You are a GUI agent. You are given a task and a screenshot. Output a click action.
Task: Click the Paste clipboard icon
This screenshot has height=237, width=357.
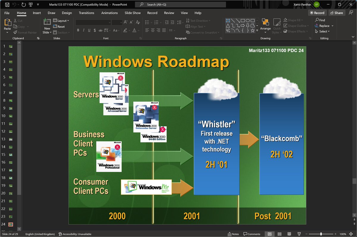[7, 22]
